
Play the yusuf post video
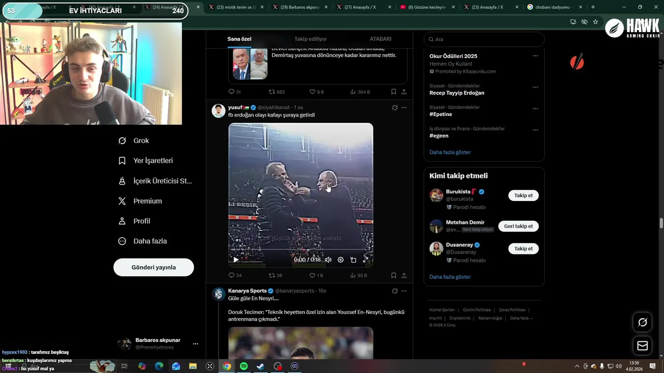click(x=236, y=260)
